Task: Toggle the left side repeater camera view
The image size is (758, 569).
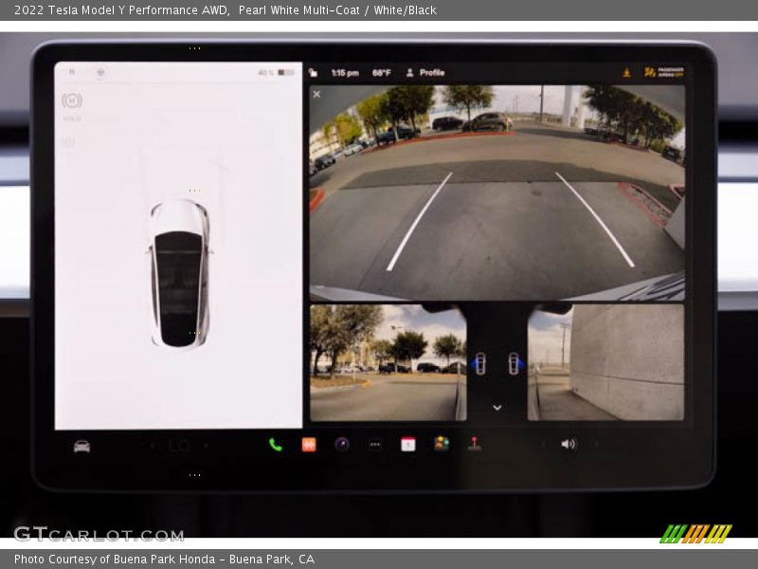Action: click(x=479, y=363)
